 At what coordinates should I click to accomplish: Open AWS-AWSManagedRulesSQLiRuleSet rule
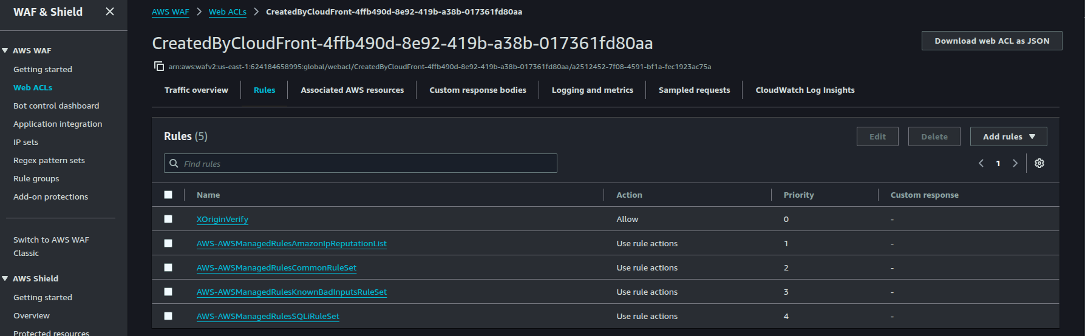(x=268, y=316)
